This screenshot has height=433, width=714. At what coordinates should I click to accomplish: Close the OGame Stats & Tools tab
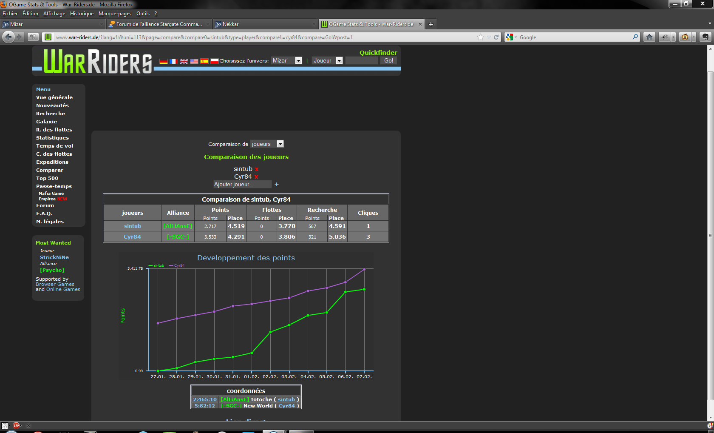420,24
